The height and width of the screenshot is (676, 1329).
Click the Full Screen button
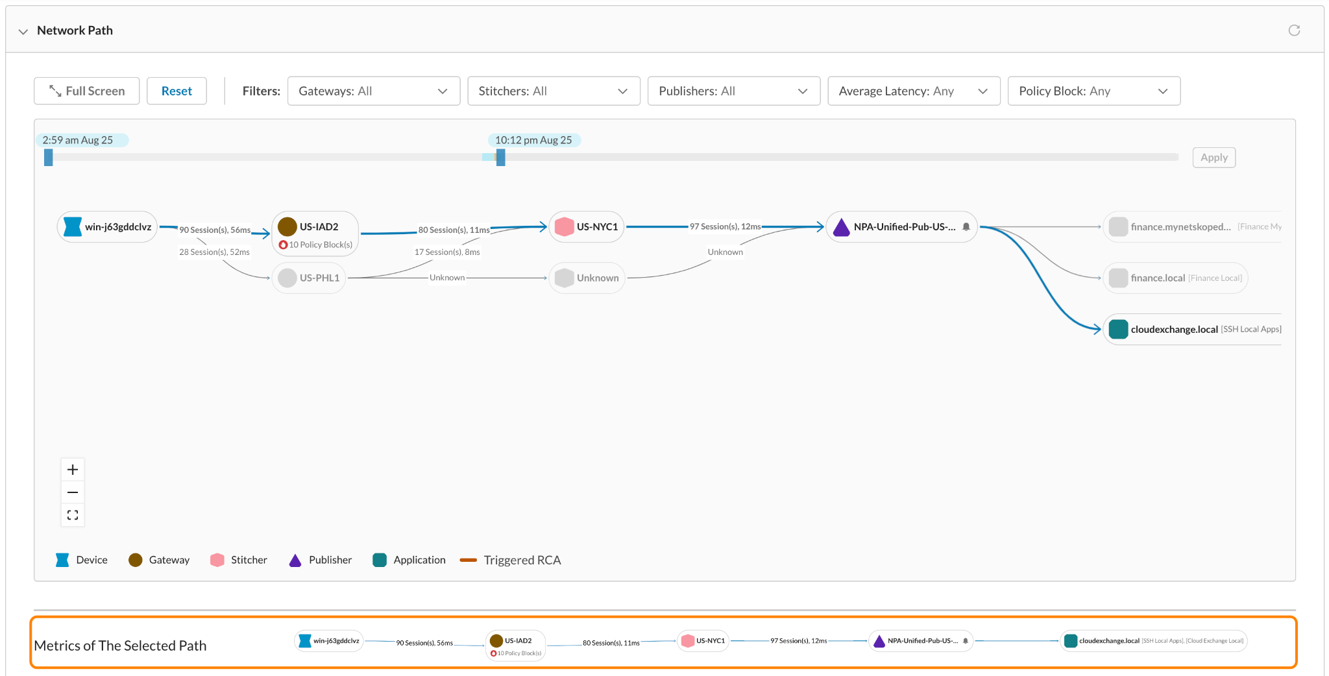point(87,91)
